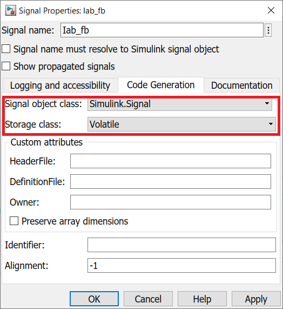The height and width of the screenshot is (309, 283).
Task: Select the Code Generation tab
Action: click(161, 85)
